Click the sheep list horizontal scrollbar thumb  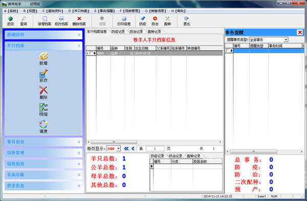[x=114, y=142]
